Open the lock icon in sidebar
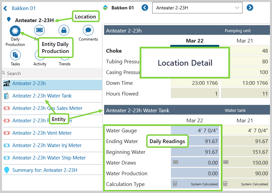272x193 pixels. tap(64, 30)
